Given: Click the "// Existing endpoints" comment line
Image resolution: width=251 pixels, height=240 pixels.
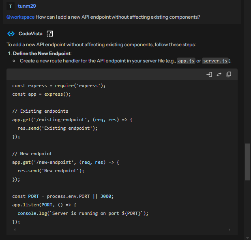Looking at the screenshot, I should 40,111.
